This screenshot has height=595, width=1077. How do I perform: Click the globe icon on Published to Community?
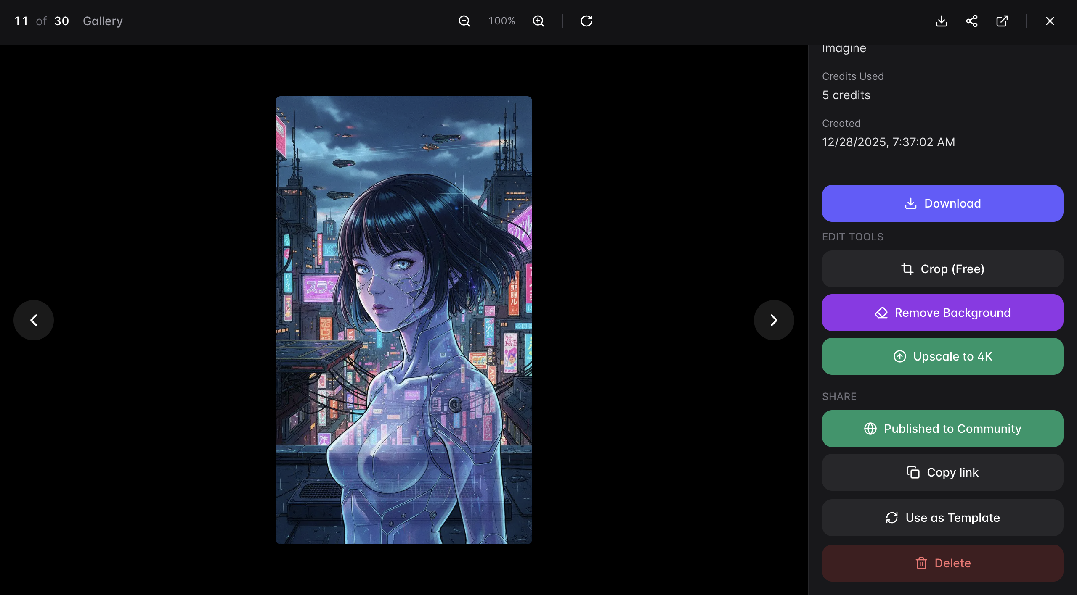870,429
